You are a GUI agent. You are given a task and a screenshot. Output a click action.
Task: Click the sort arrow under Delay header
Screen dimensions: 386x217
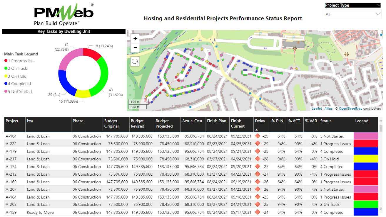pos(256,130)
